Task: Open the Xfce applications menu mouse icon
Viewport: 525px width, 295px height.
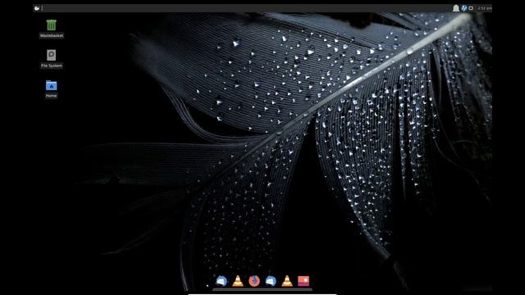Action: click(x=37, y=8)
